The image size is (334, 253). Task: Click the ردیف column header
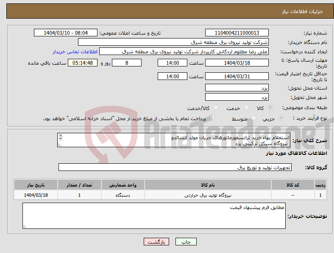(x=320, y=185)
